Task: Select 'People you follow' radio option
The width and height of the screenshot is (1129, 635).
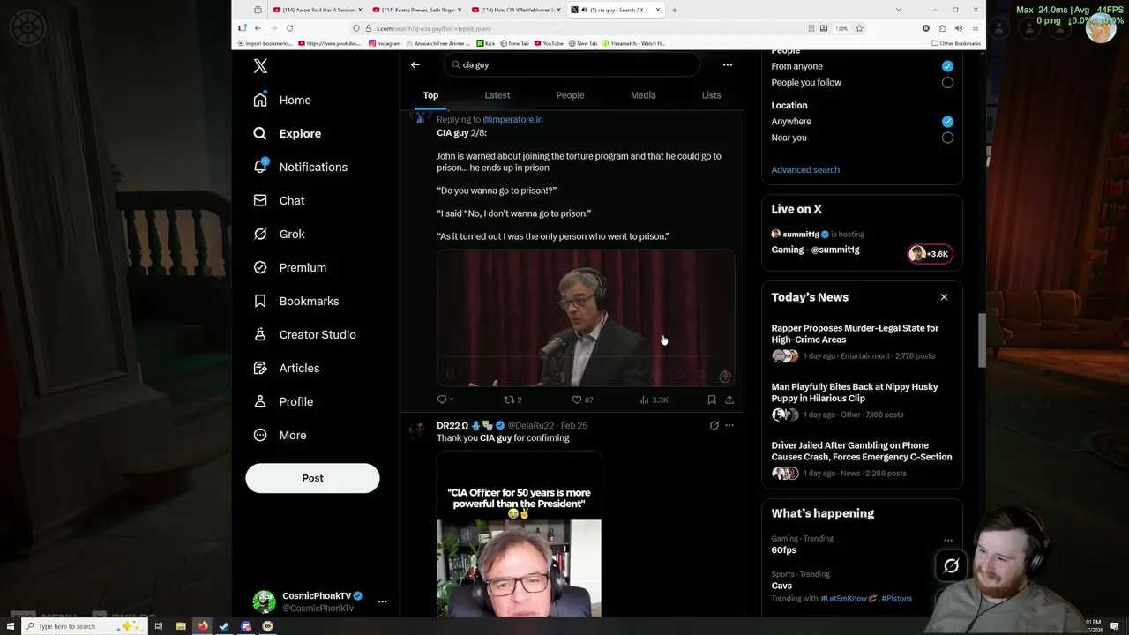Action: (947, 83)
